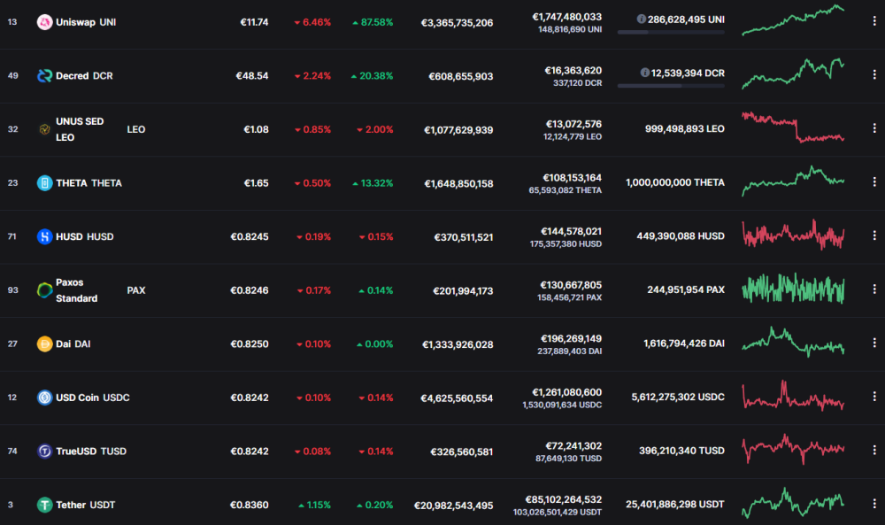
Task: Click the Decred coin logo
Action: 44,75
